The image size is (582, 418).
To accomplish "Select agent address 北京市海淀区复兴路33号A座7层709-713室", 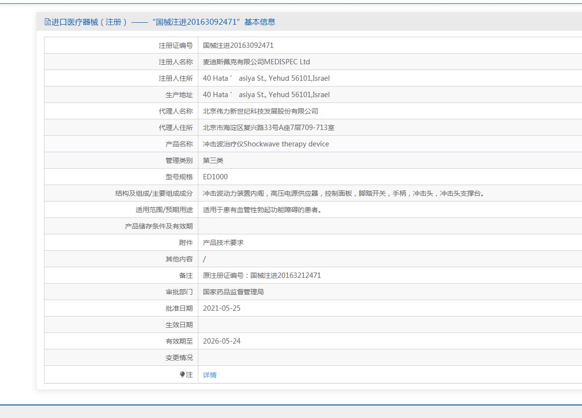I will [x=269, y=128].
